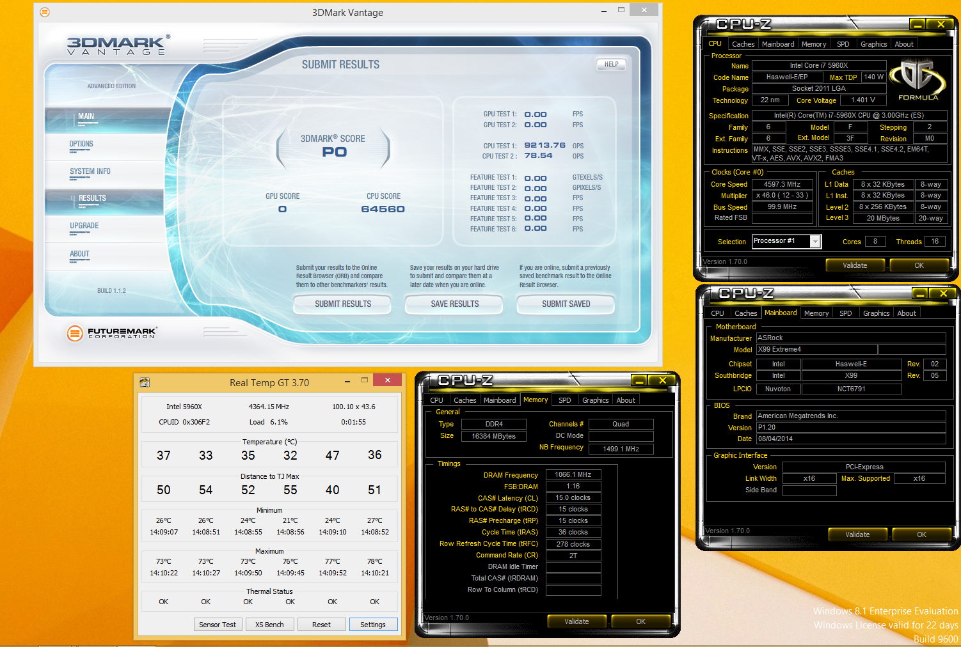Click CPU Test 2 result "78.54"
961x647 pixels.
(x=538, y=155)
